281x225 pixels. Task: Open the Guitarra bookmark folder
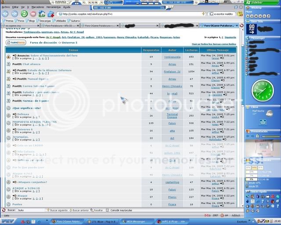point(73,21)
